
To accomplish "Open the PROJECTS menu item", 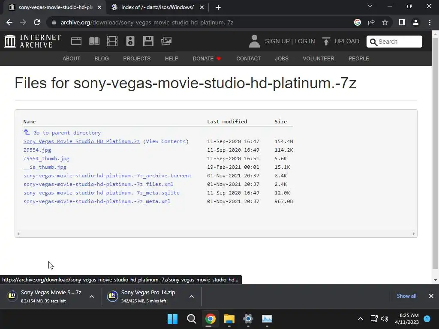I will (x=137, y=58).
